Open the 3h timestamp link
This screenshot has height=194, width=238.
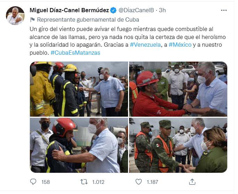162,10
